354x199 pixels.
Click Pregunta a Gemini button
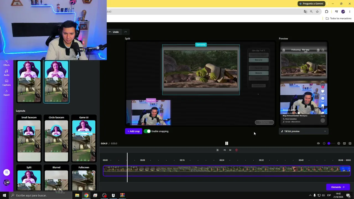click(x=311, y=4)
